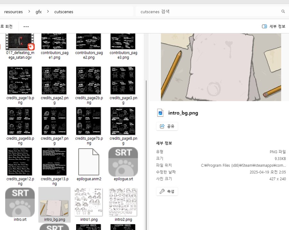Select the intro1.png thumbnail
289x230 pixels.
tap(89, 202)
